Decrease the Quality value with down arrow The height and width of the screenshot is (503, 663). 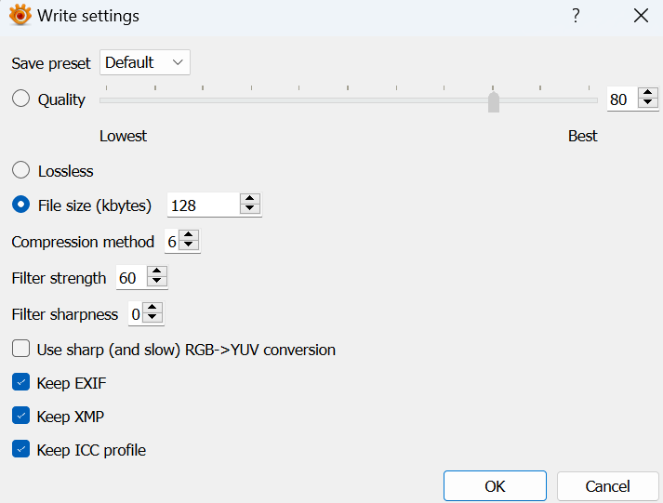click(x=647, y=104)
